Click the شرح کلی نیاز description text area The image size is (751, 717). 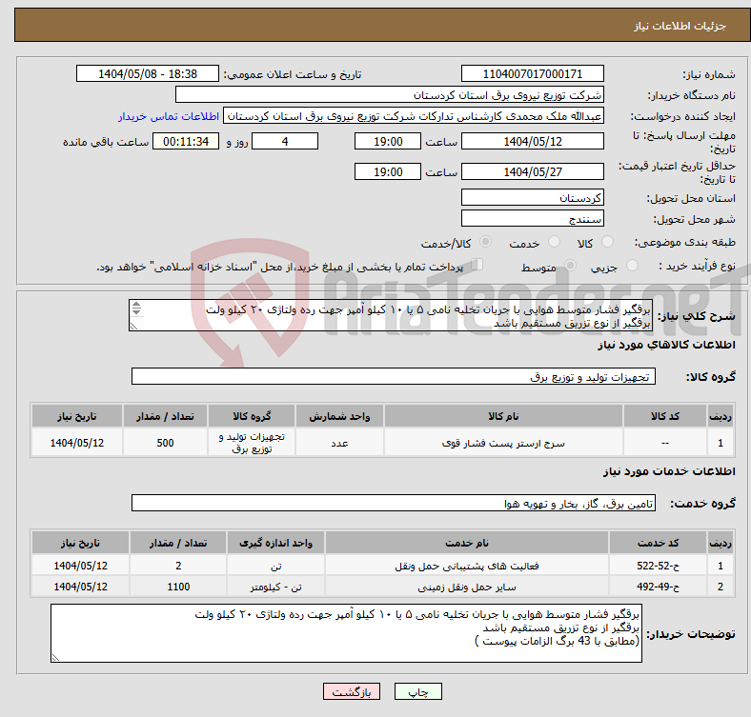[391, 315]
